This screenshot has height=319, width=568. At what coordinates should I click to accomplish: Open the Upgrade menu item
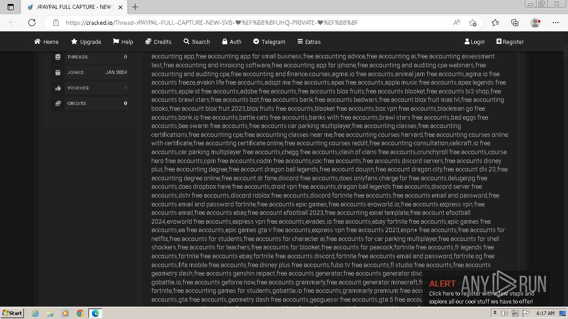pyautogui.click(x=86, y=42)
